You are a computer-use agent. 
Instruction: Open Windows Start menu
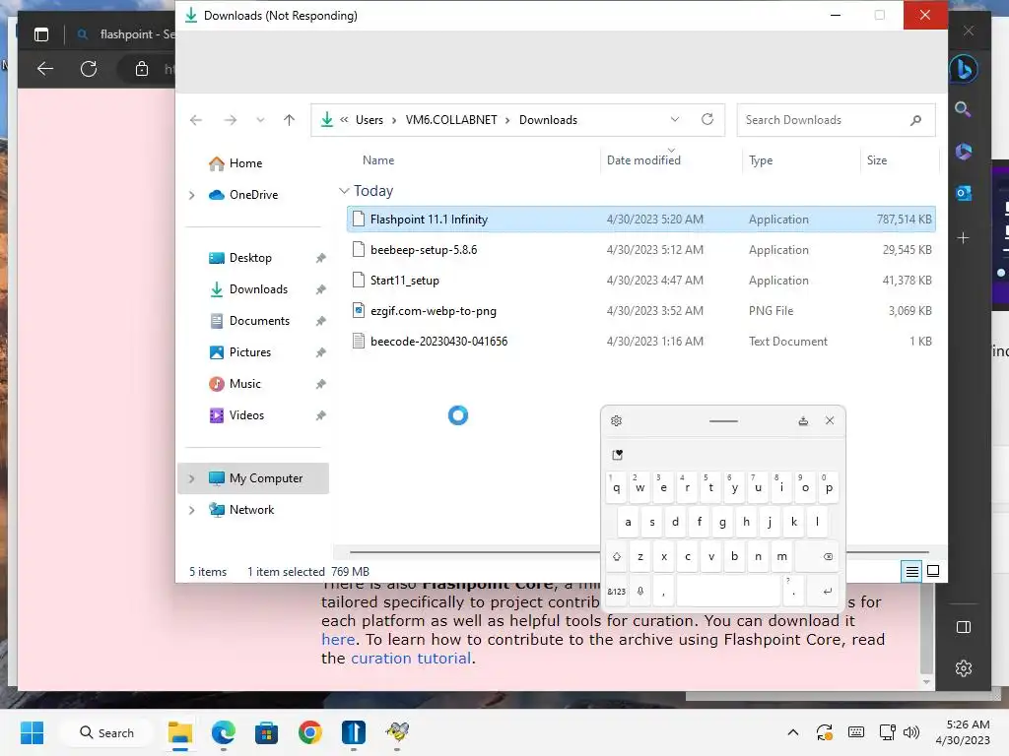coord(33,732)
